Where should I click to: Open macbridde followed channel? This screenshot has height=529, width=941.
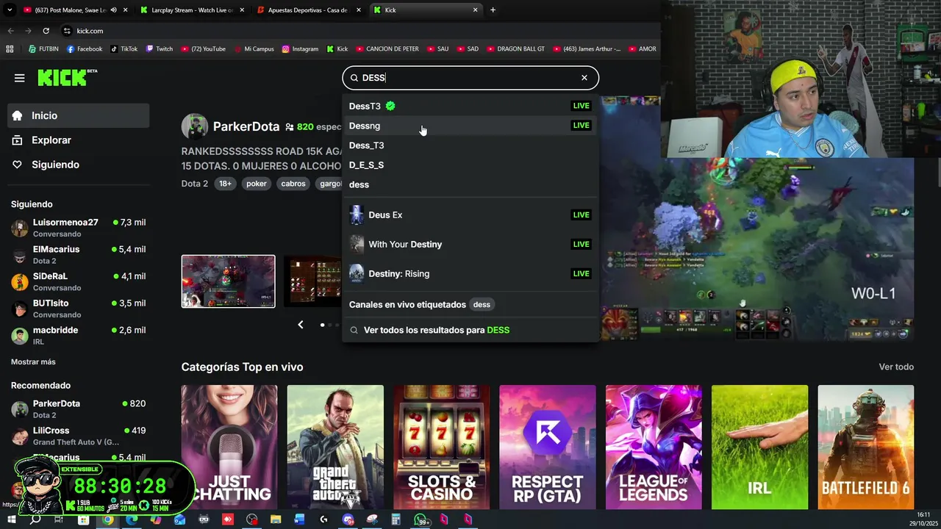tap(79, 336)
